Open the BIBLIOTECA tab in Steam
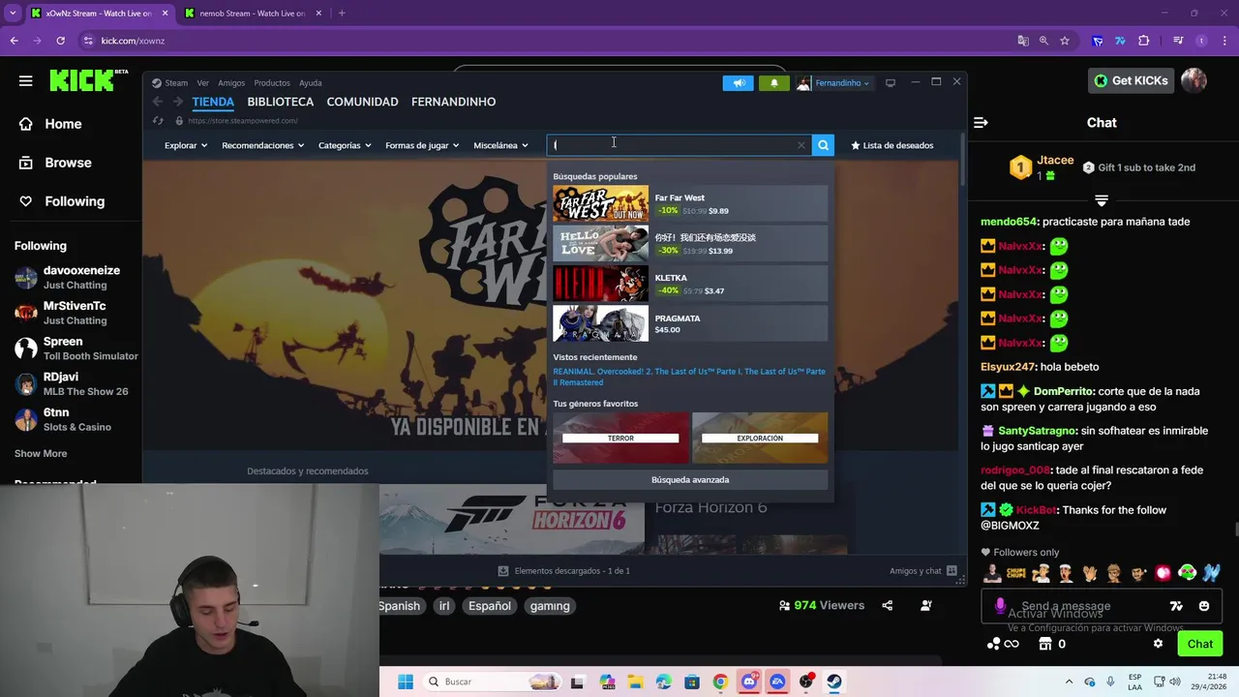 [x=280, y=102]
